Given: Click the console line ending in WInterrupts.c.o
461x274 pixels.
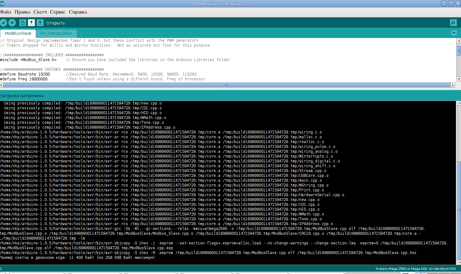Looking at the screenshot, I should tap(167, 156).
